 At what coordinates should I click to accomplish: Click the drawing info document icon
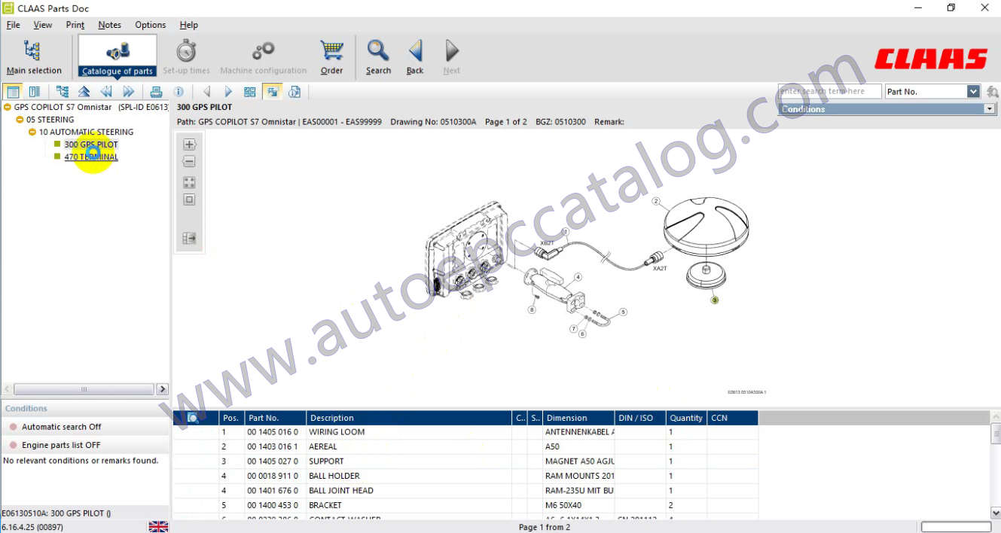295,92
